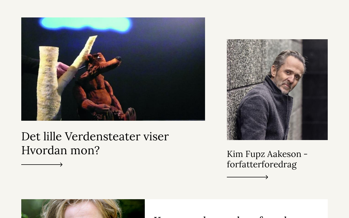Click the glowing green cloud in theater image

tap(85, 25)
